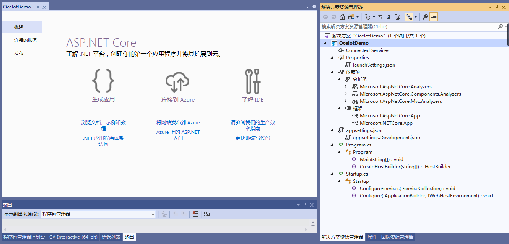Collapse the OcelotDemo project node

point(325,43)
